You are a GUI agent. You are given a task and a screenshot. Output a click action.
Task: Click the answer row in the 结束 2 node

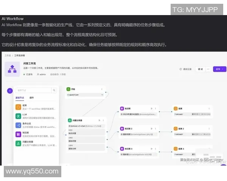192,134
